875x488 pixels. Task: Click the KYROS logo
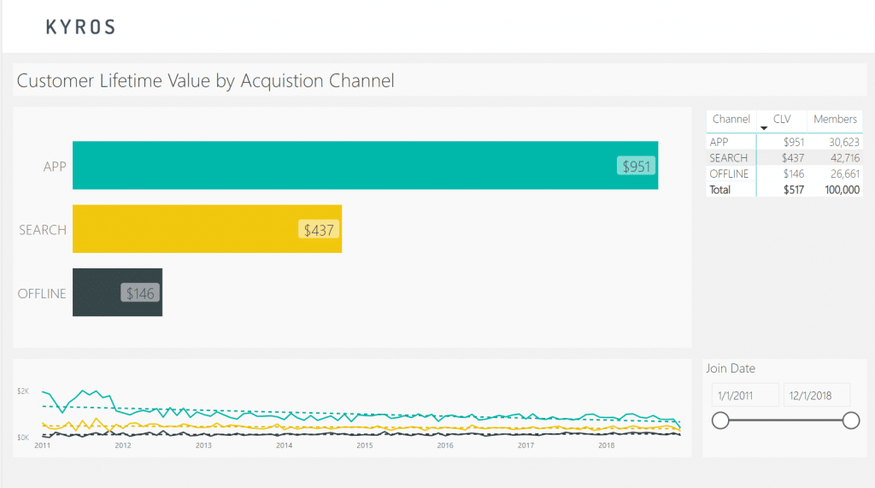click(x=80, y=26)
